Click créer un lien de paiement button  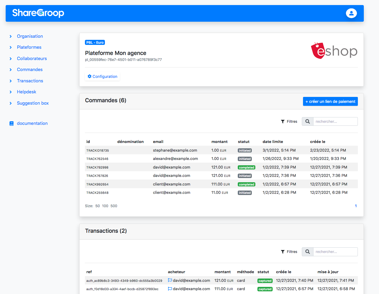coord(330,101)
